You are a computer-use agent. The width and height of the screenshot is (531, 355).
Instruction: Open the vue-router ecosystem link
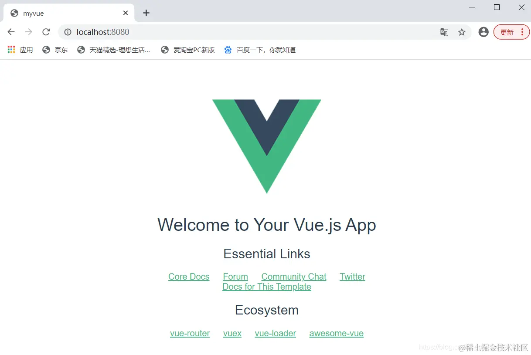(190, 333)
